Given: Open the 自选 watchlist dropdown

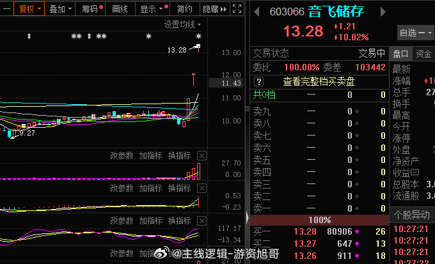Looking at the screenshot, I should coord(415,33).
